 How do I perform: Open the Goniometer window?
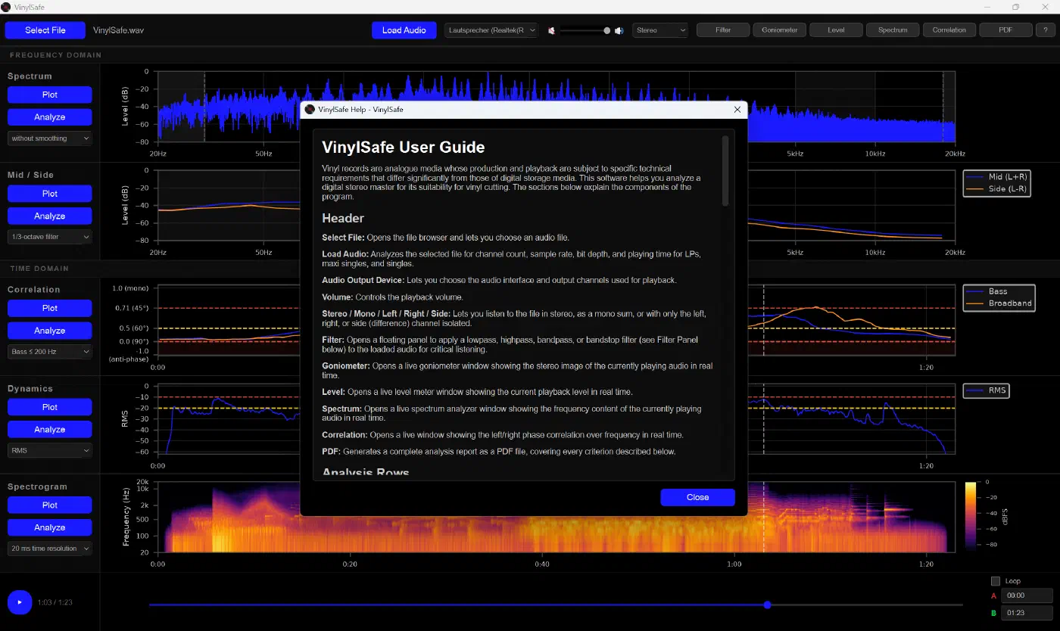click(x=780, y=30)
